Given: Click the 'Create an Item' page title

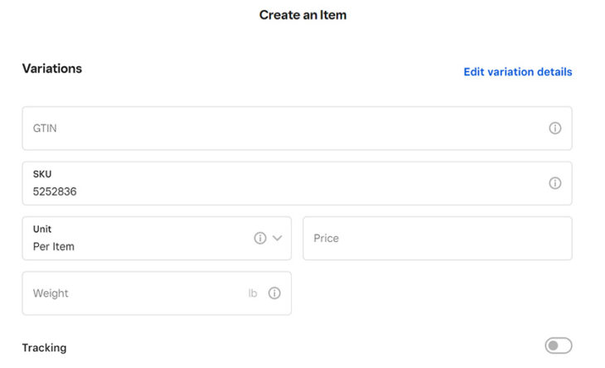Looking at the screenshot, I should click(302, 15).
